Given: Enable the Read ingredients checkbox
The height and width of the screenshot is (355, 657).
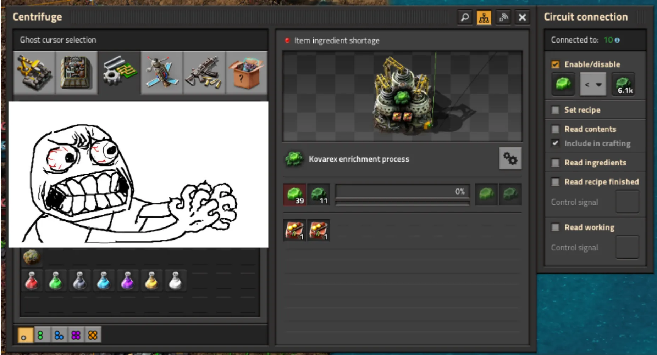Looking at the screenshot, I should point(555,163).
